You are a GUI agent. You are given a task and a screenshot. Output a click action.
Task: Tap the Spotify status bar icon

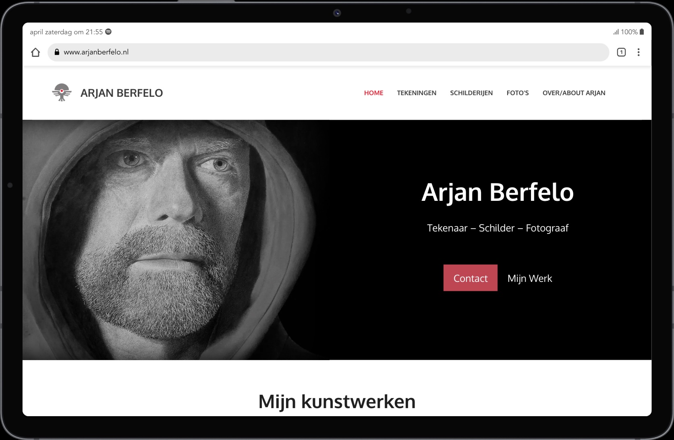[x=108, y=31]
